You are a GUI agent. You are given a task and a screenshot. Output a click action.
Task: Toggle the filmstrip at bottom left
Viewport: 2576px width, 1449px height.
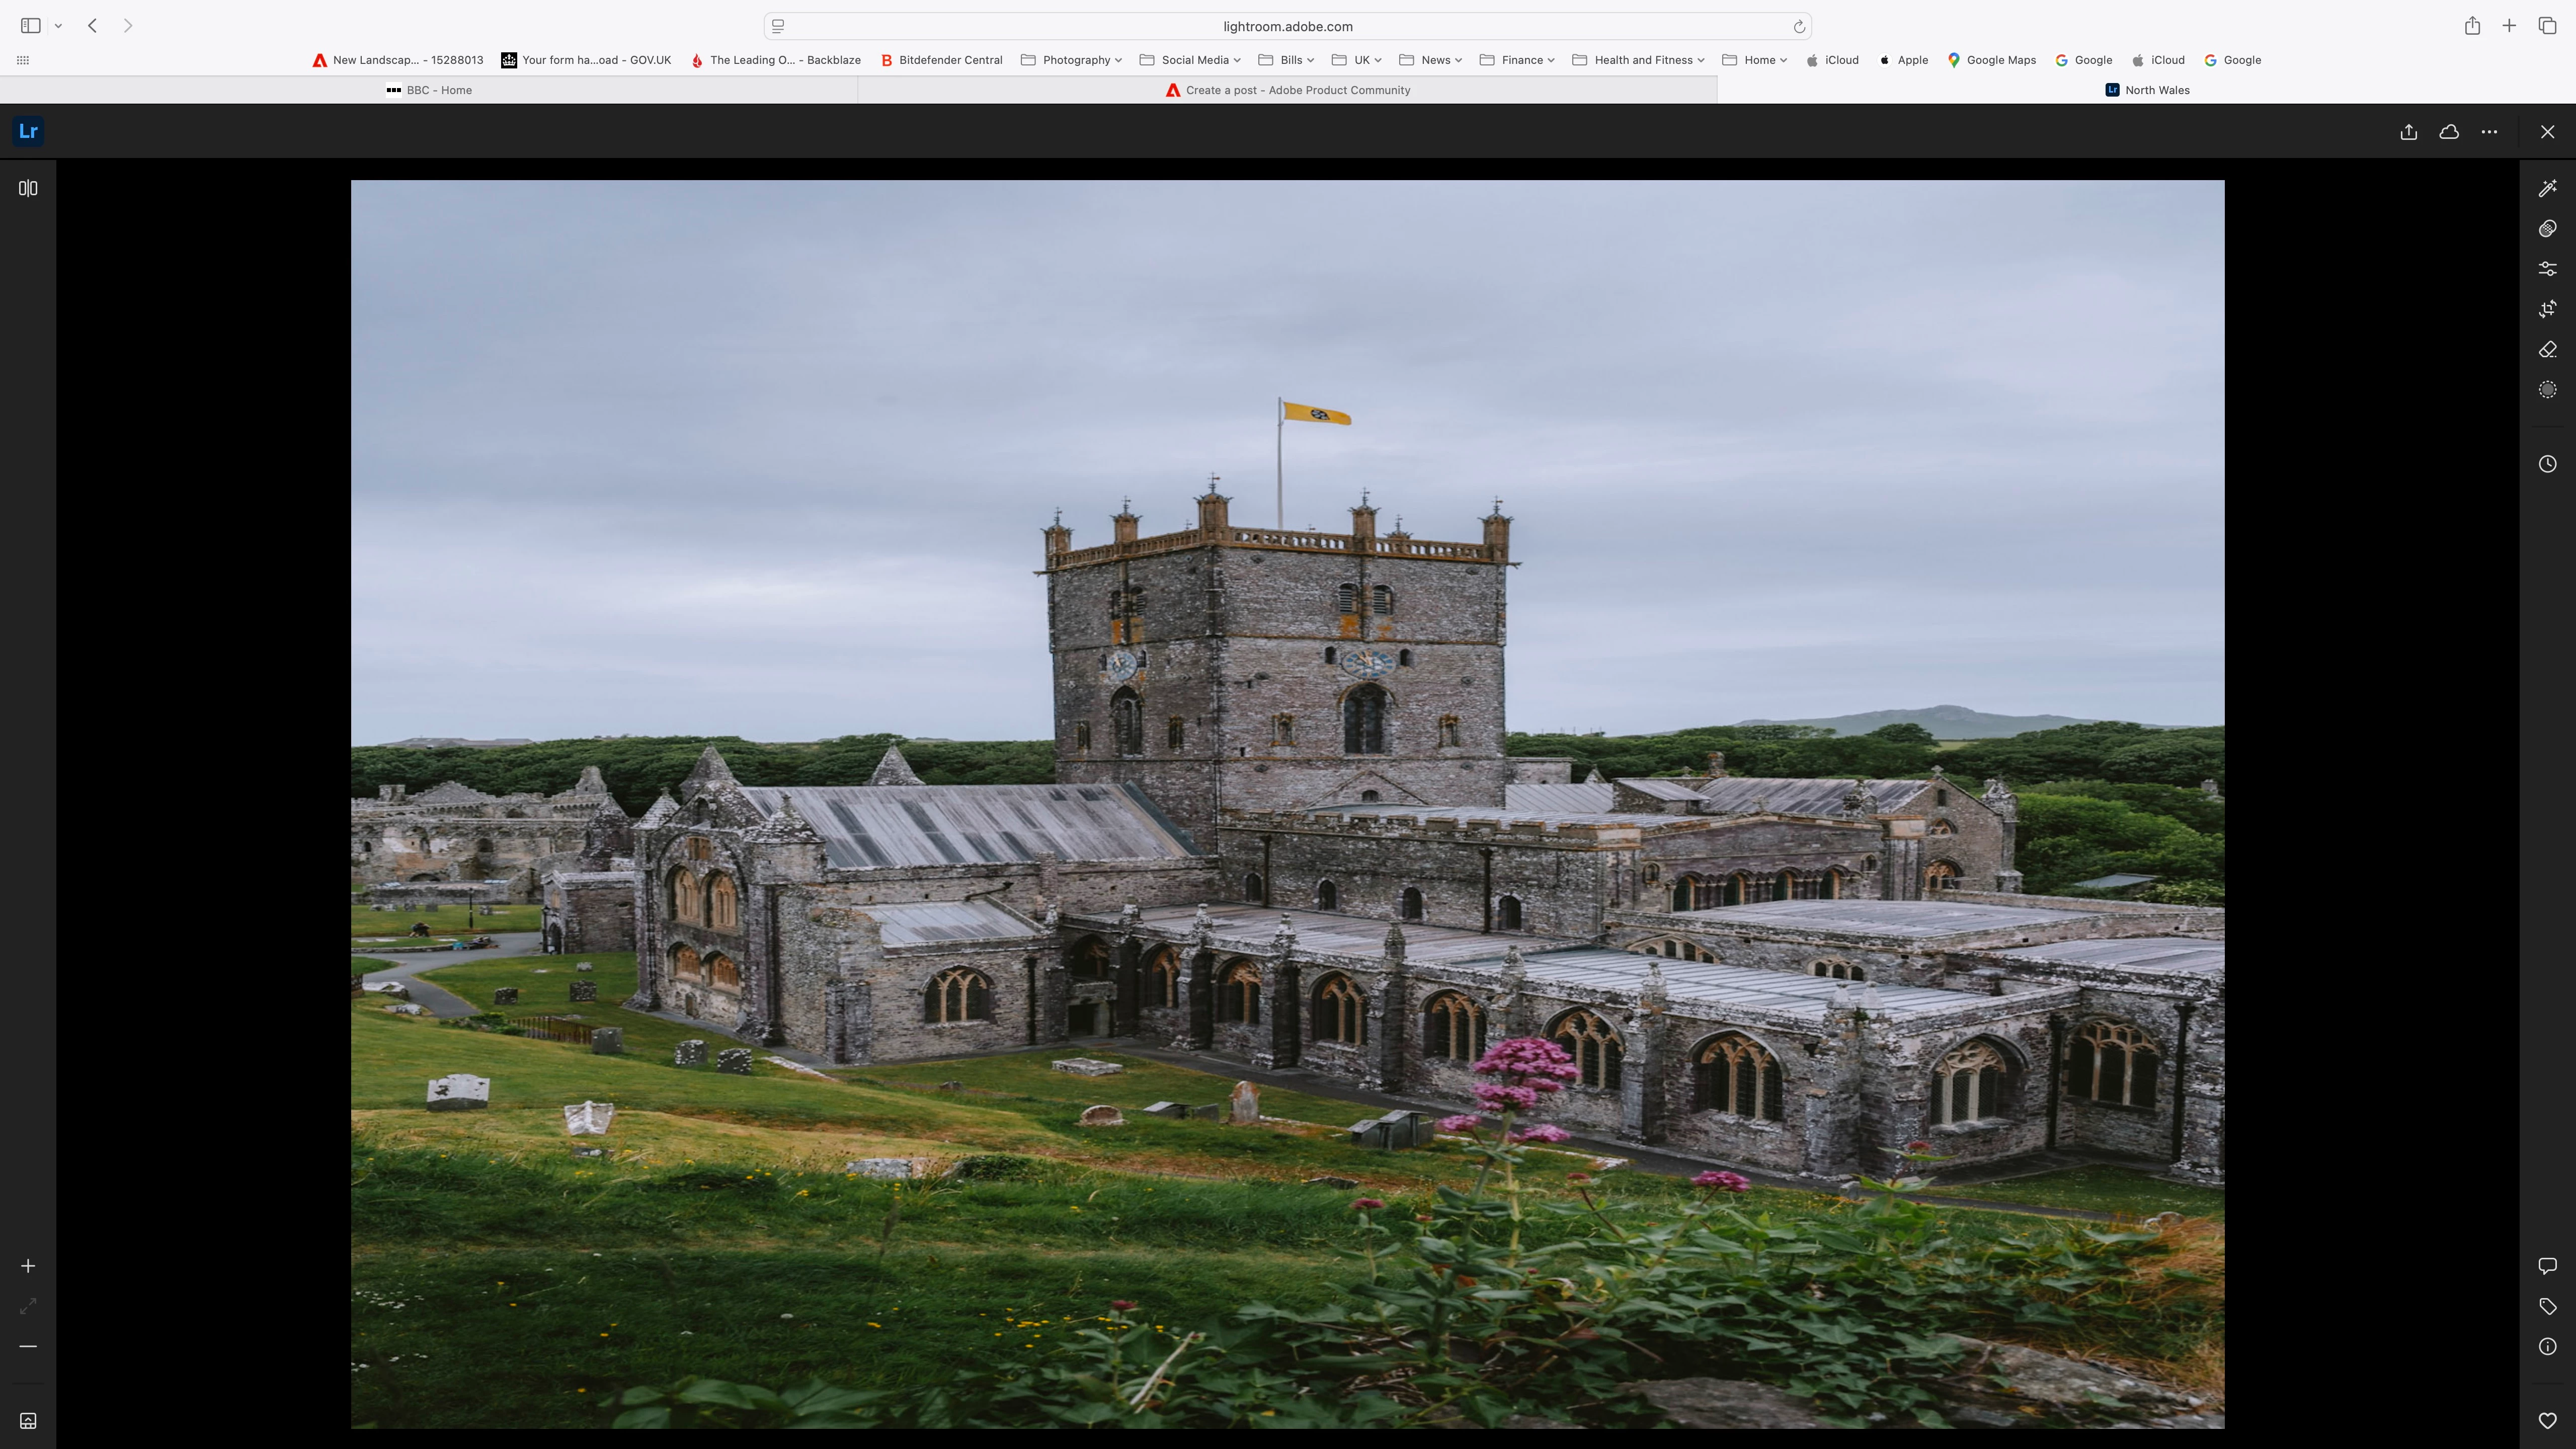coord(28,1421)
